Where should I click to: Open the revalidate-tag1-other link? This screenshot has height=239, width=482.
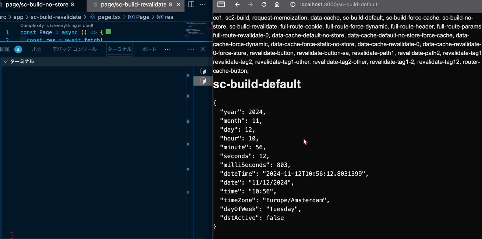point(282,62)
